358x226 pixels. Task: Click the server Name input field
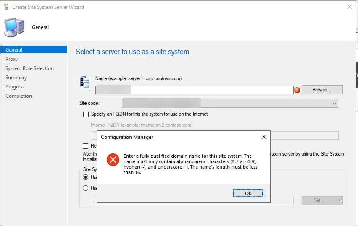point(195,90)
